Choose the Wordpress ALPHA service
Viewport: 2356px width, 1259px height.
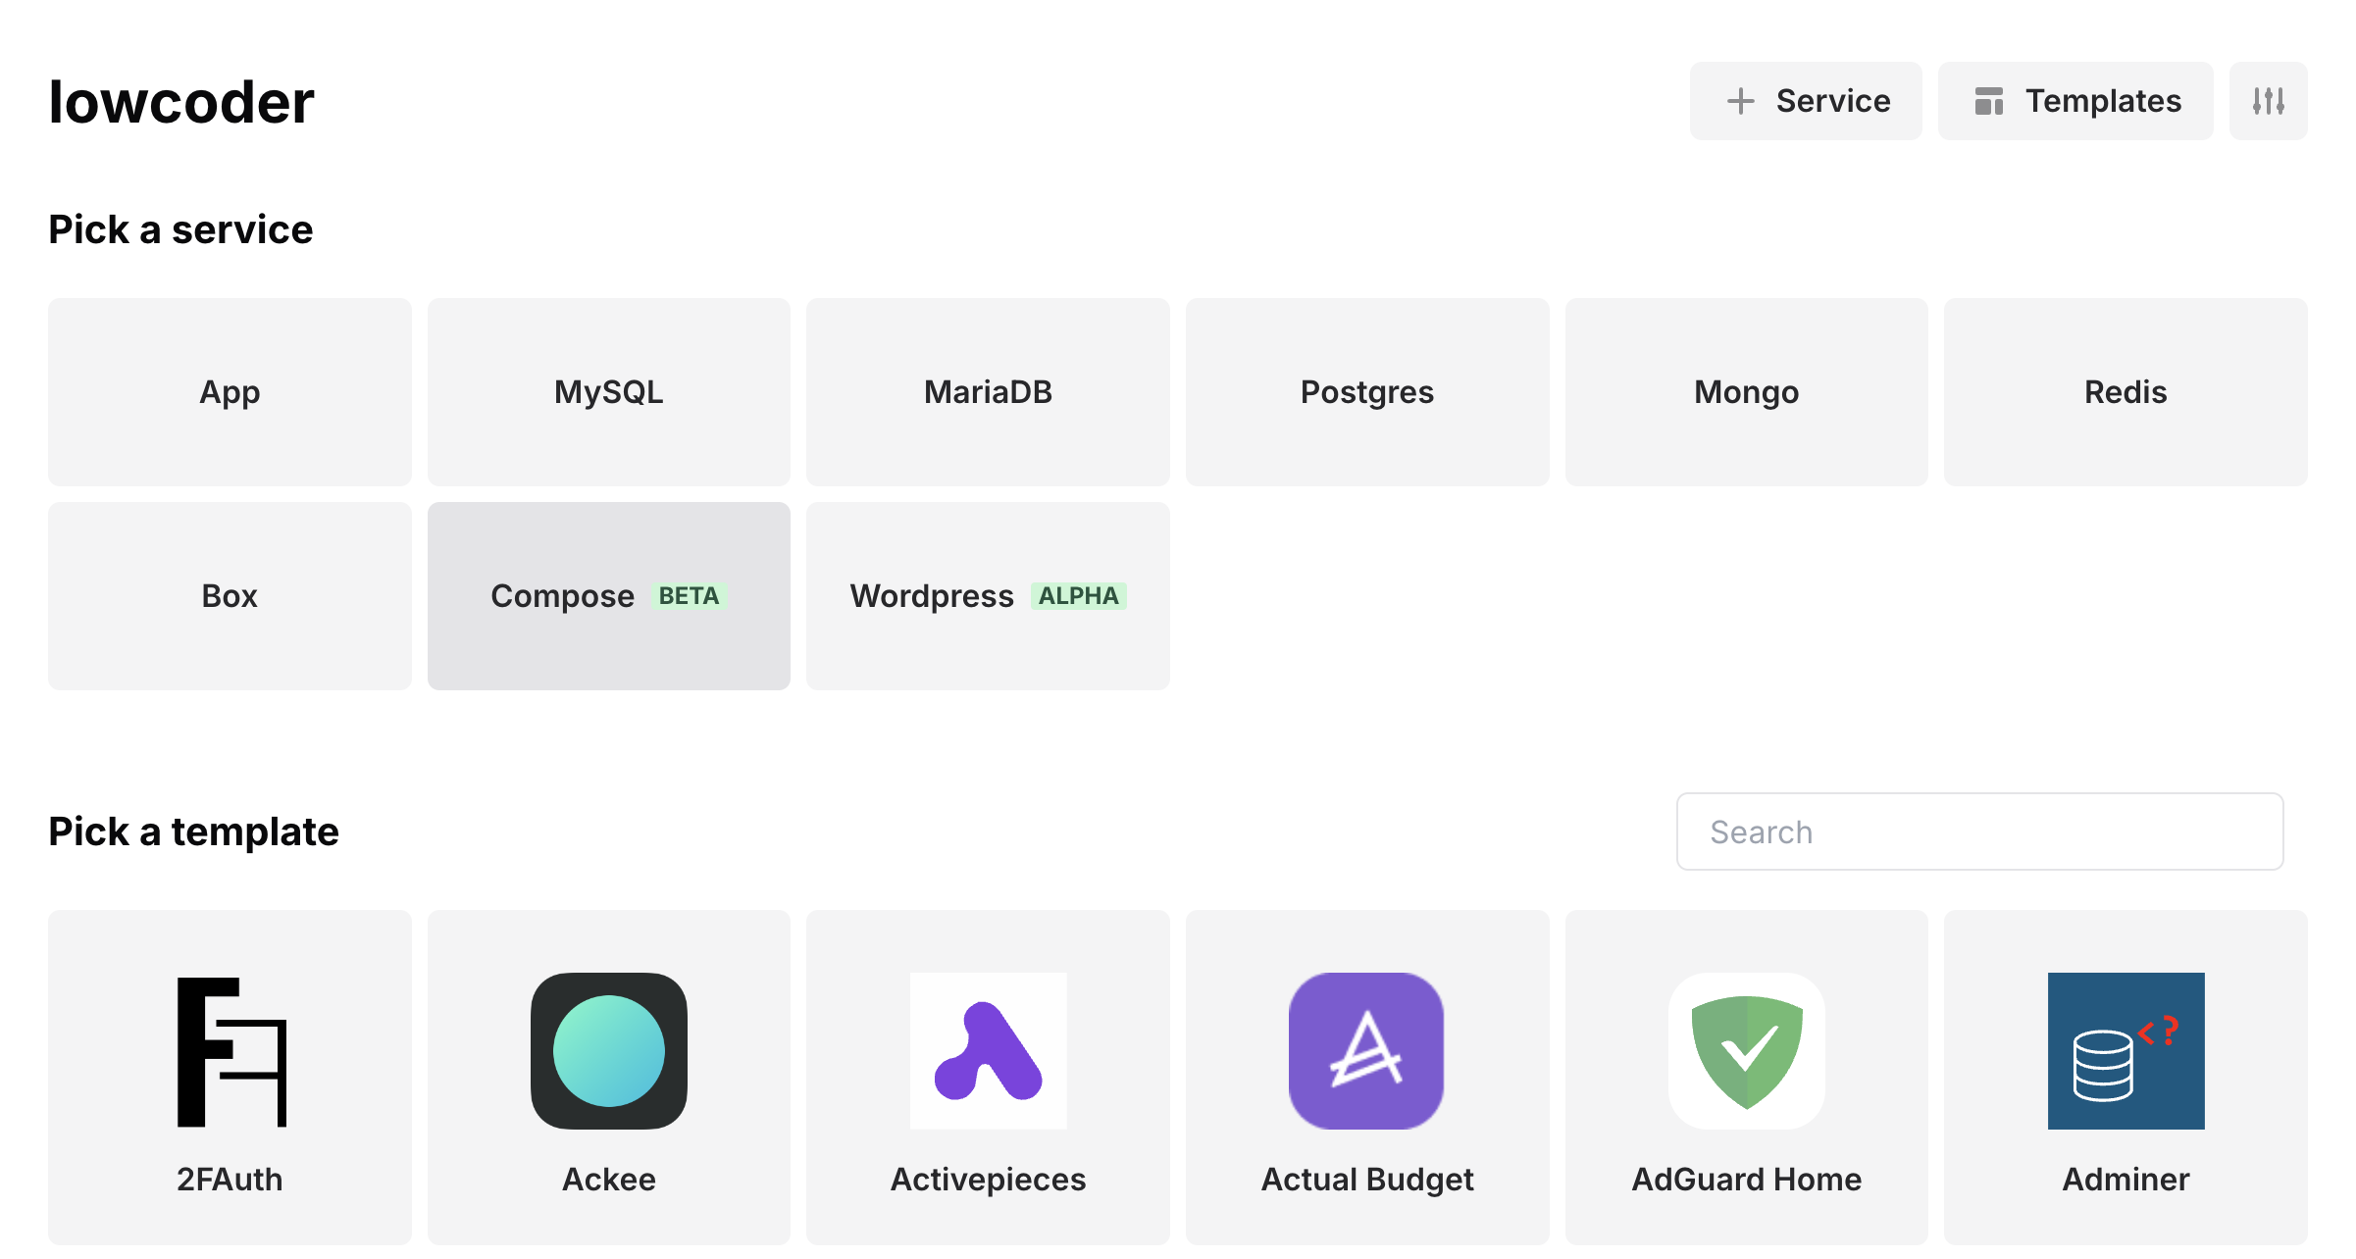click(988, 596)
